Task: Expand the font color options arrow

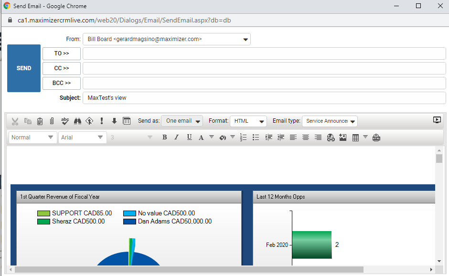Action: point(212,137)
